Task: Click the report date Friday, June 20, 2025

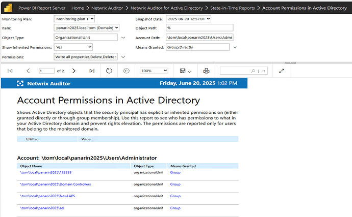Action: tap(187, 83)
